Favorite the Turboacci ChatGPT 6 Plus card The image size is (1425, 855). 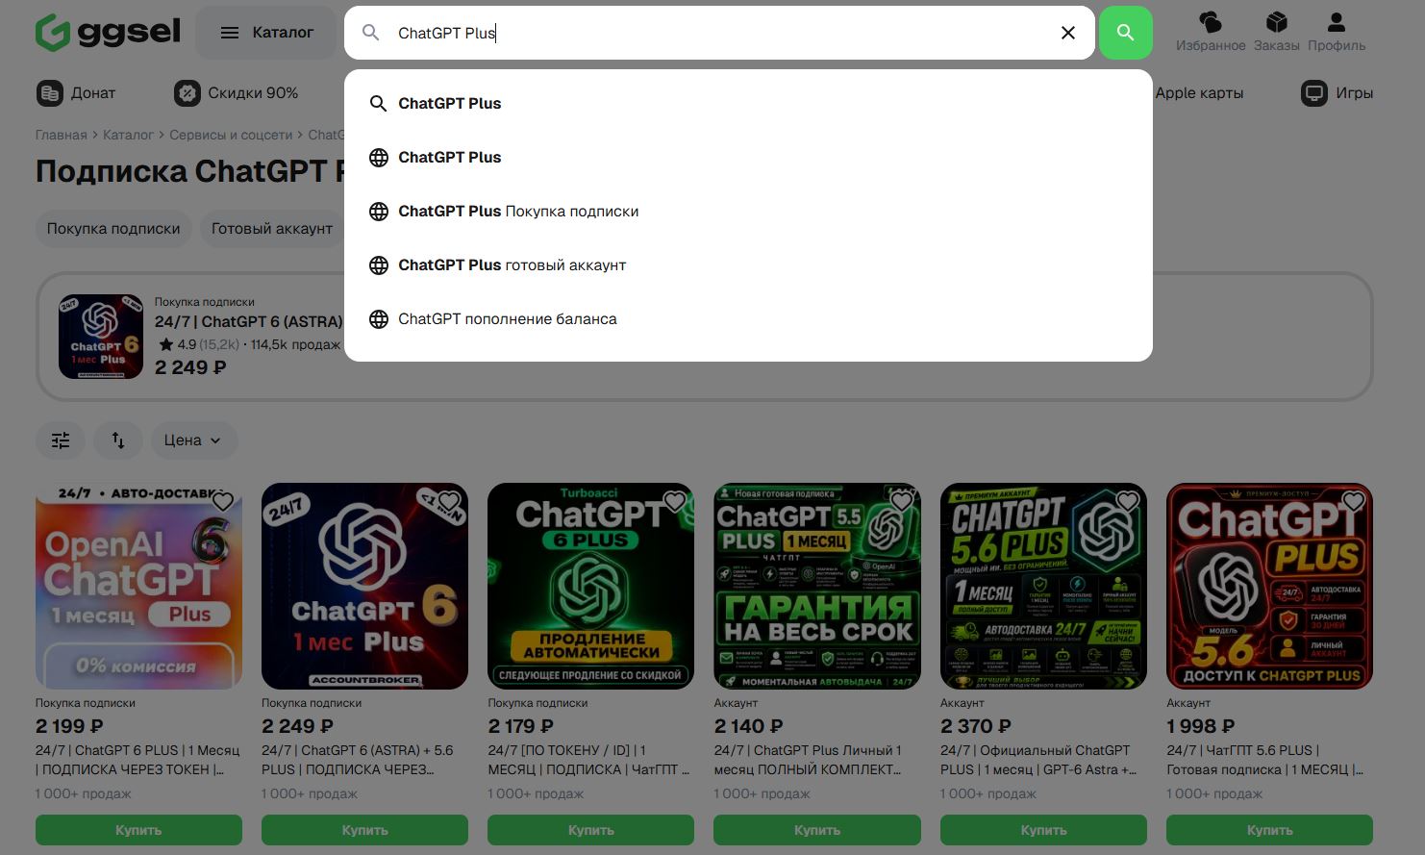675,501
